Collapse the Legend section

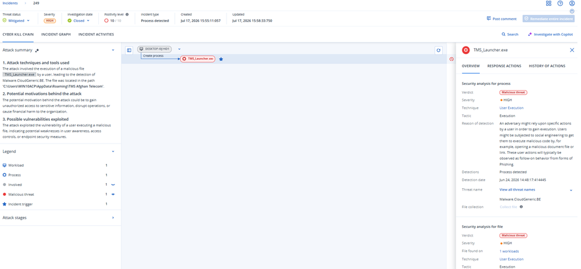tap(113, 152)
